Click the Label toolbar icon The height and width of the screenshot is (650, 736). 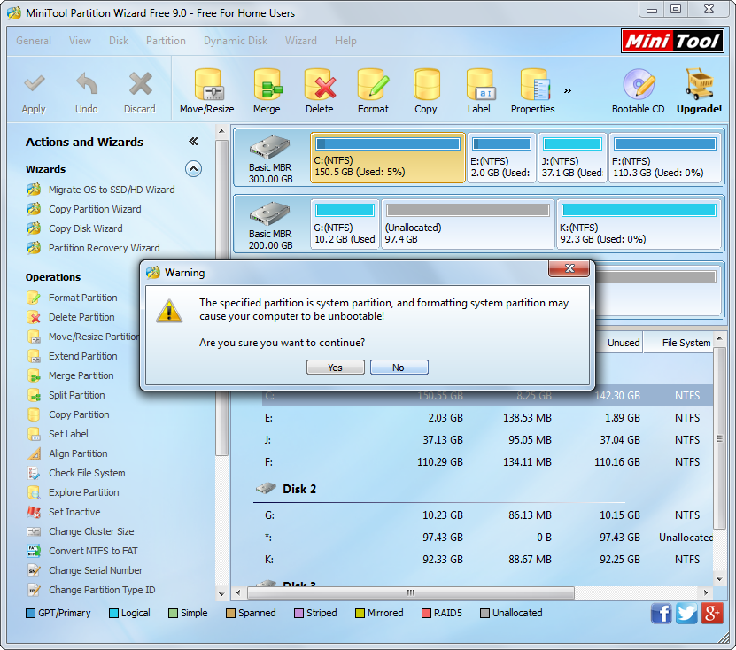(479, 84)
